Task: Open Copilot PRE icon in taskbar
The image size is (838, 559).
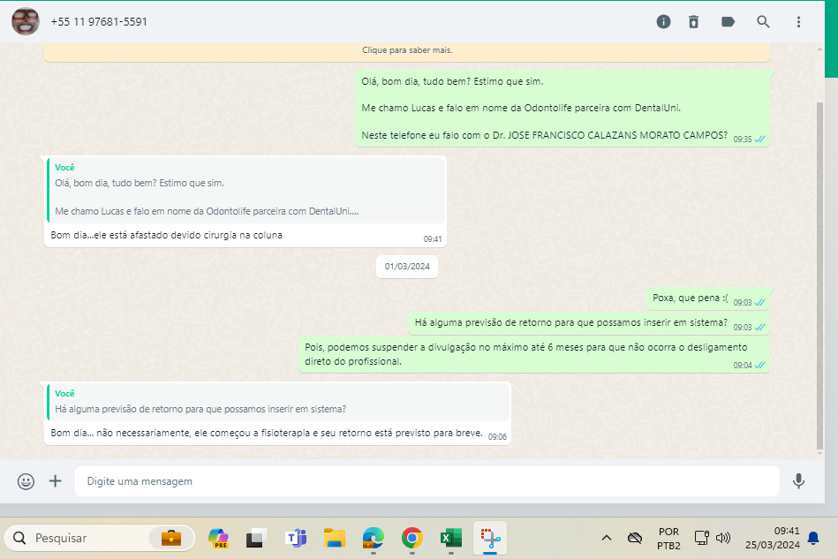Action: click(x=219, y=538)
